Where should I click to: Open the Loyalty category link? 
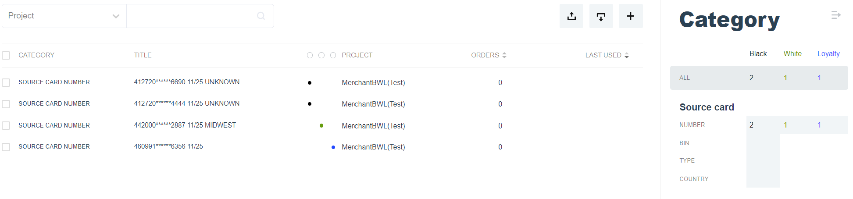point(828,53)
